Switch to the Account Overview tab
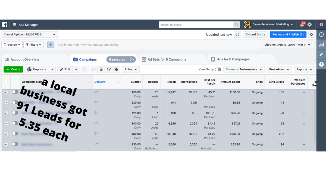 [x=25, y=59]
